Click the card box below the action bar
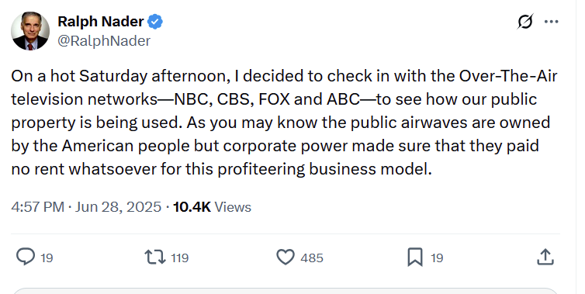 [286, 291]
